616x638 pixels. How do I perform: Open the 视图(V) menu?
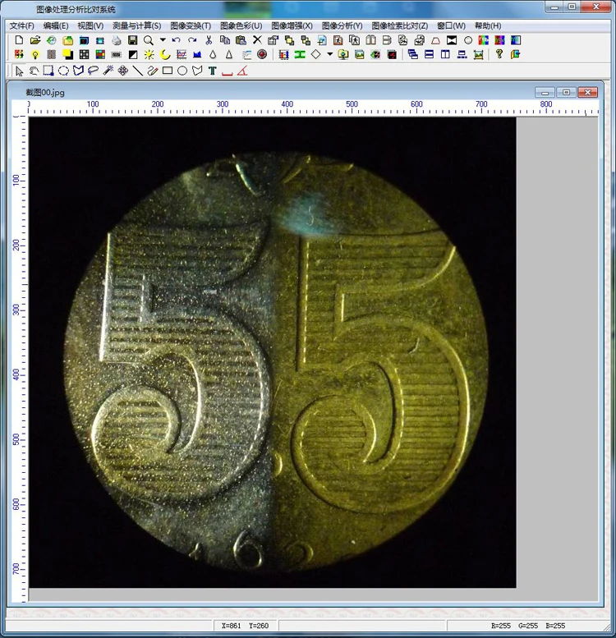[90, 26]
